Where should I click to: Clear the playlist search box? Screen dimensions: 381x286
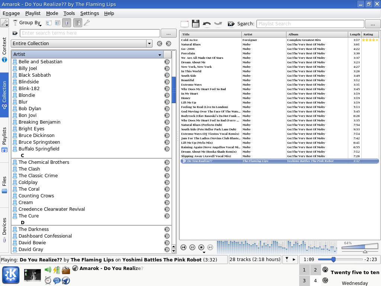(x=231, y=23)
